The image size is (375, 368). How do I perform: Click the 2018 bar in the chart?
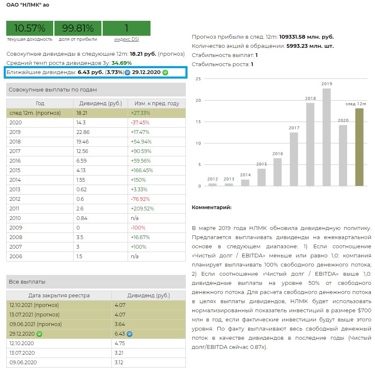pyautogui.click(x=310, y=144)
